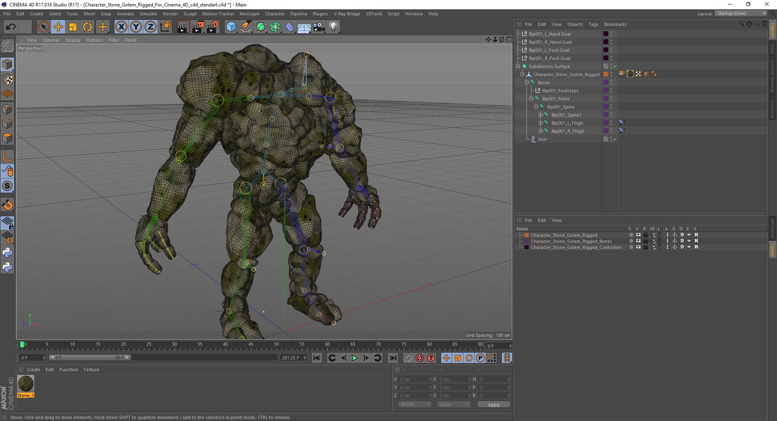The image size is (777, 421).
Task: Expand the Bip001_Spine1 tree node
Action: point(540,115)
